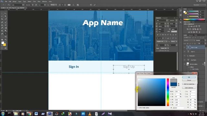Select the S (saturation) radio button
Screen dimensions: 207x116
point(171,94)
